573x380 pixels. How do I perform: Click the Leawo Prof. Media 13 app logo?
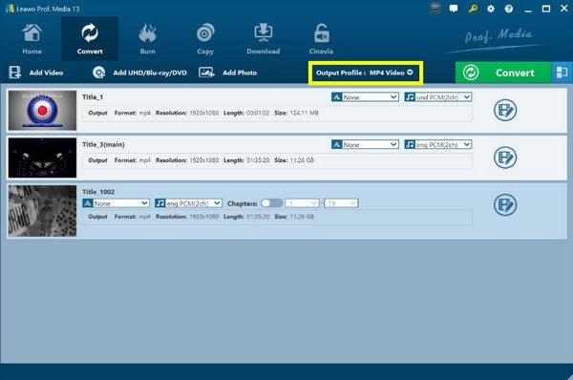coord(10,9)
